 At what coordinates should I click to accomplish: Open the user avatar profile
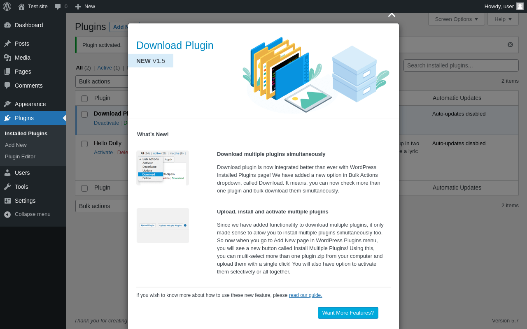coord(520,6)
